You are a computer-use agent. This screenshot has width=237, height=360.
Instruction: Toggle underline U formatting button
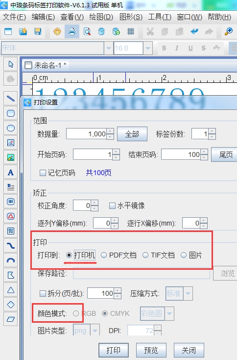(190, 48)
